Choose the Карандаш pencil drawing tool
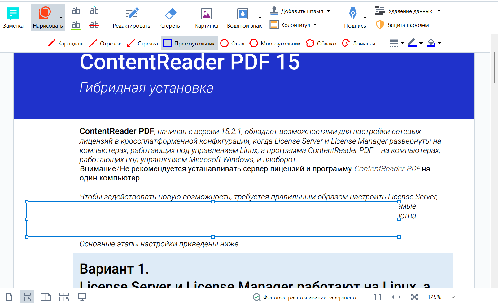The height and width of the screenshot is (303, 498). pos(66,43)
